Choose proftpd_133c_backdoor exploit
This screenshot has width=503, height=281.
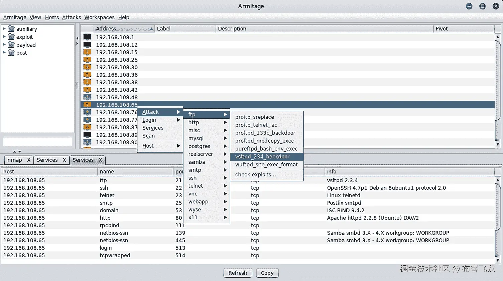point(267,133)
